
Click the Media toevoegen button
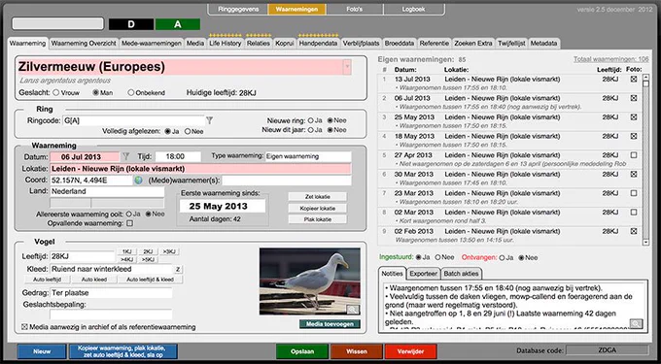point(330,324)
